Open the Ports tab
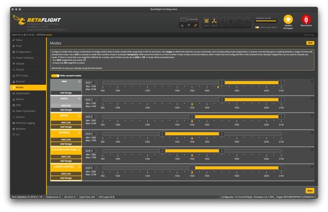This screenshot has height=212, width=328. point(28,46)
